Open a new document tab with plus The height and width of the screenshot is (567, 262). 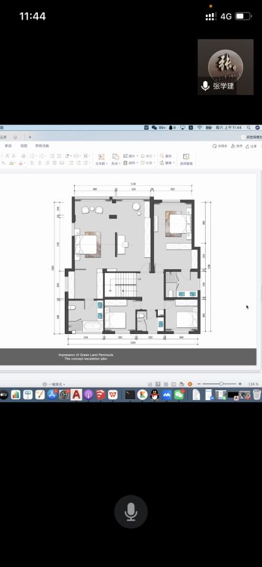[30, 137]
